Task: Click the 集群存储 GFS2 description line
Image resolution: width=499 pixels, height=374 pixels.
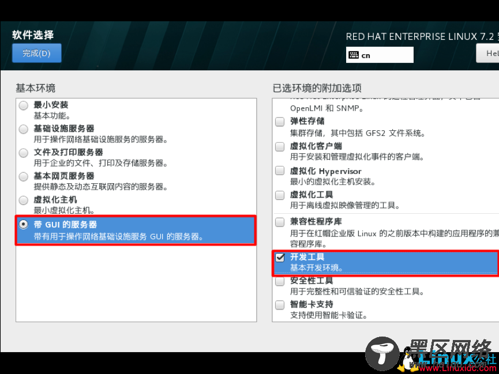Action: tap(358, 133)
